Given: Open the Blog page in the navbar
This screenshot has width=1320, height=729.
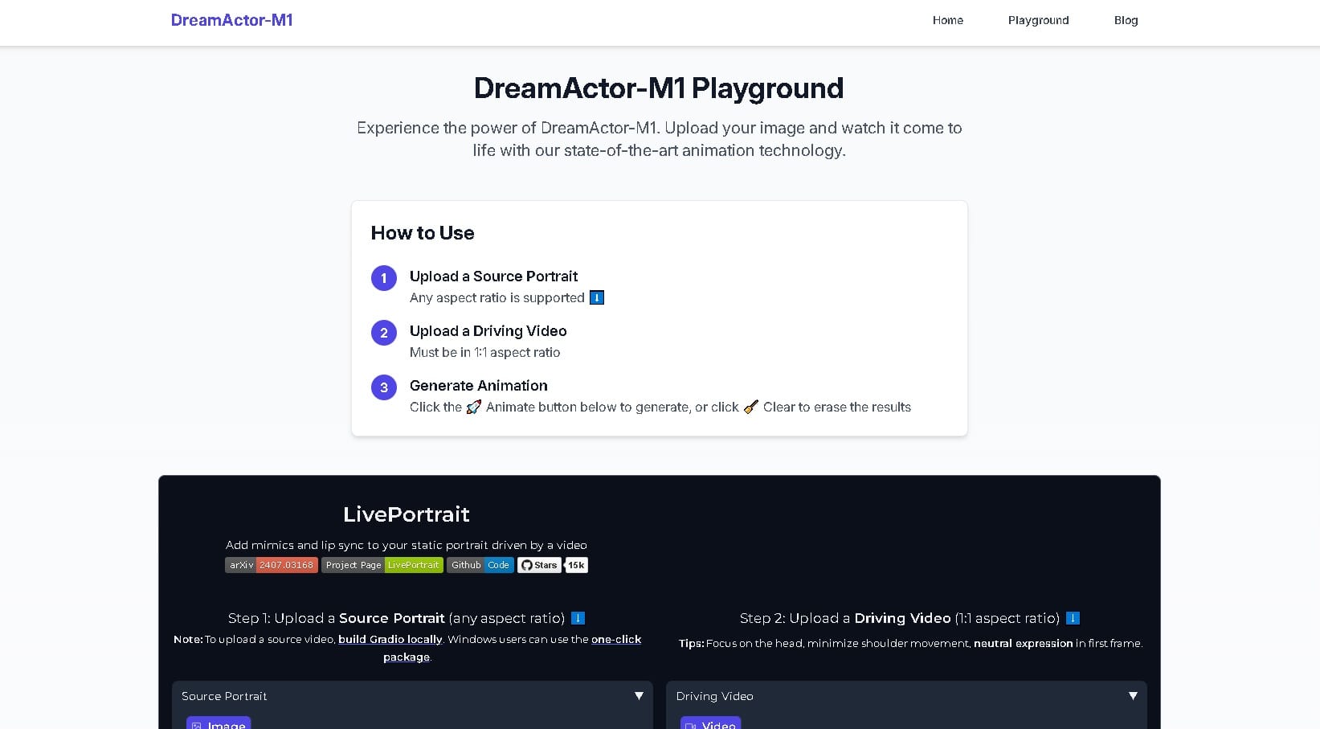Looking at the screenshot, I should click(1125, 20).
